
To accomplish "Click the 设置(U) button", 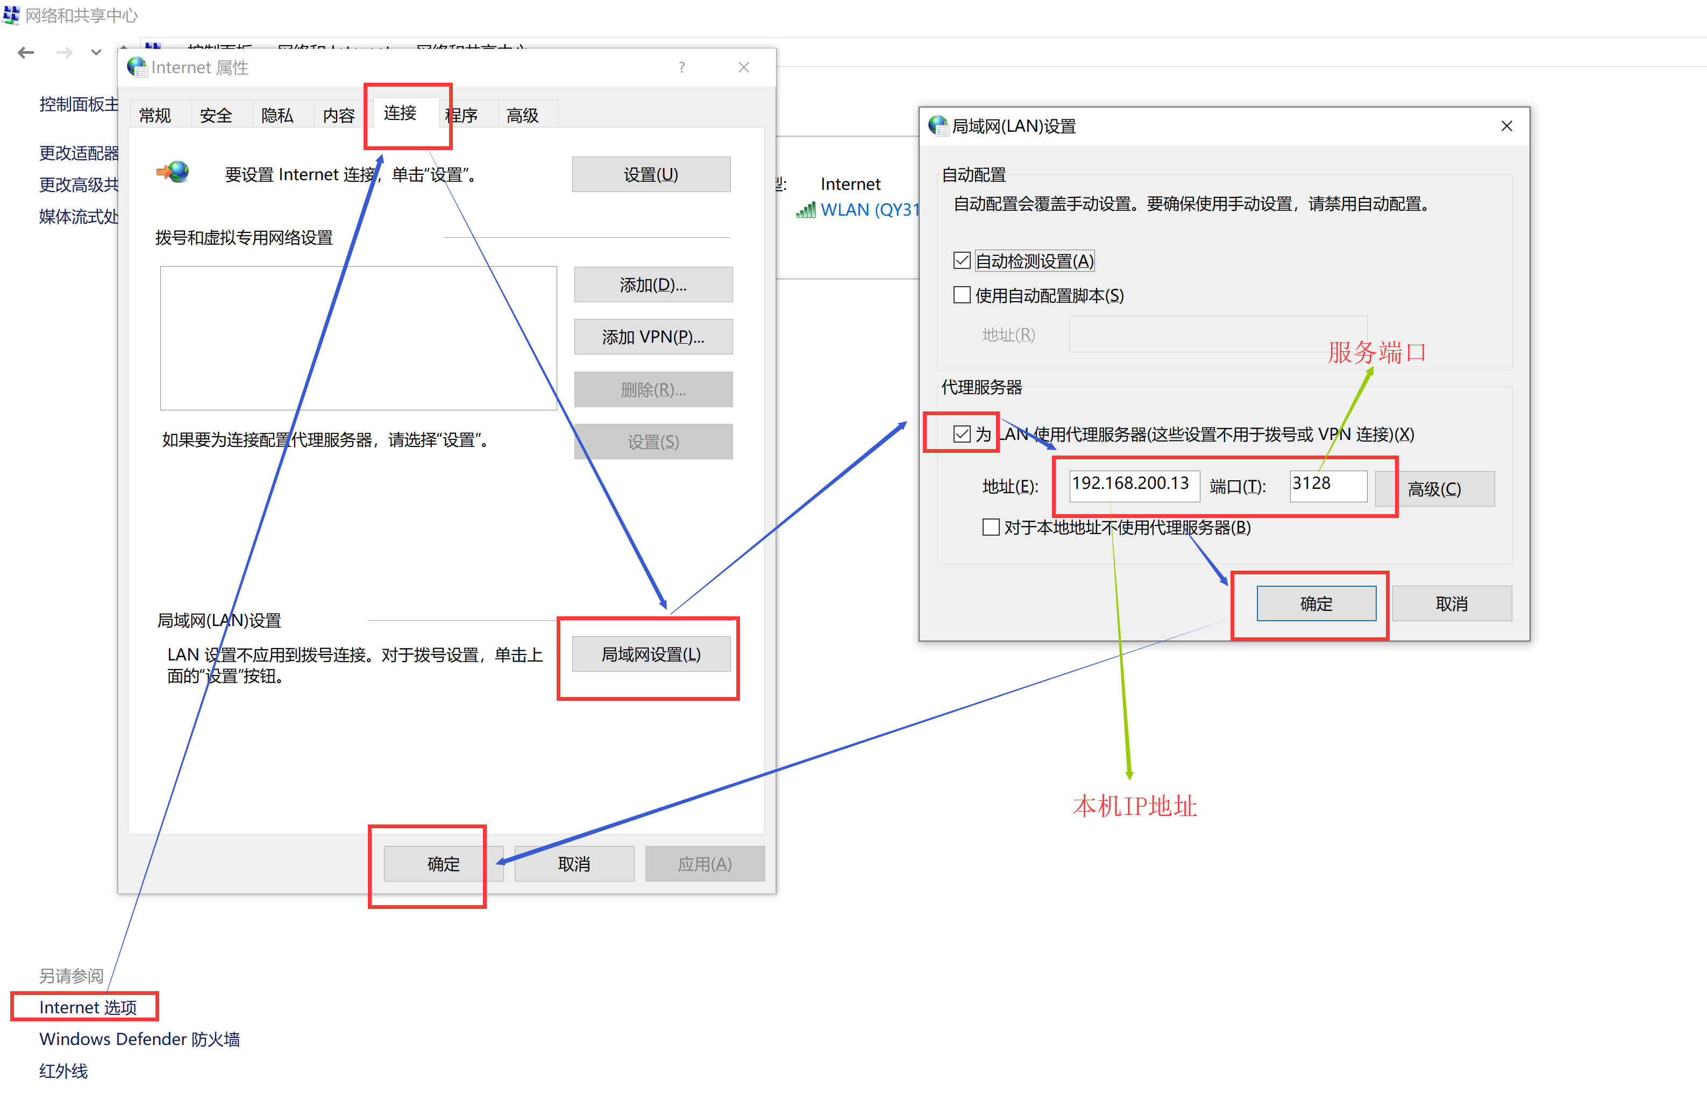I will pos(651,175).
